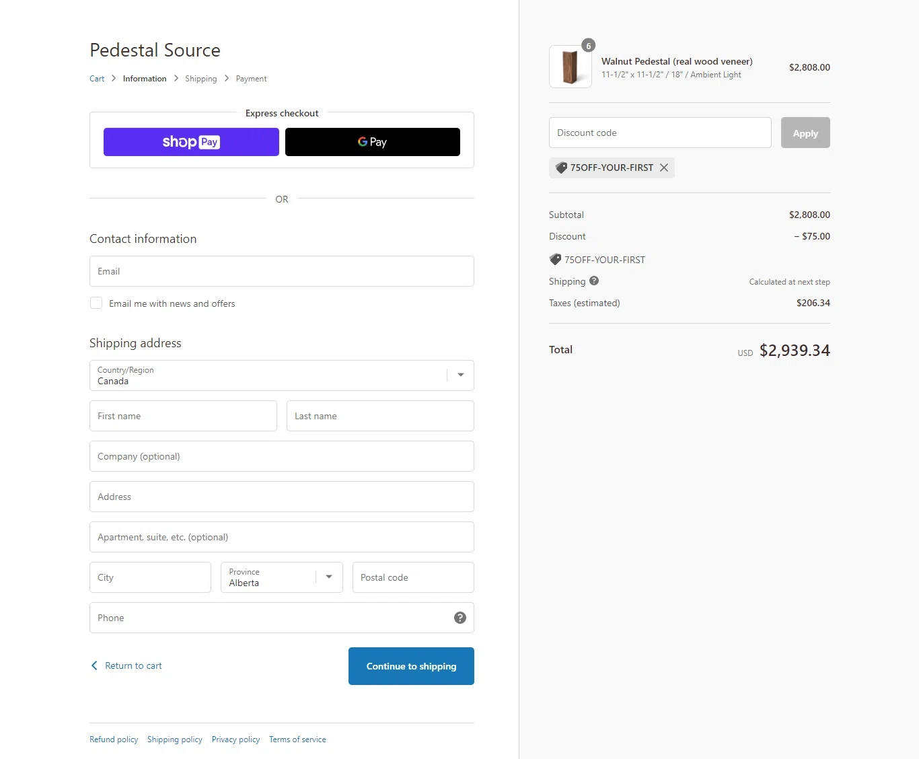Click the Pedestal Source store title
Image resolution: width=919 pixels, height=759 pixels.
pos(155,50)
